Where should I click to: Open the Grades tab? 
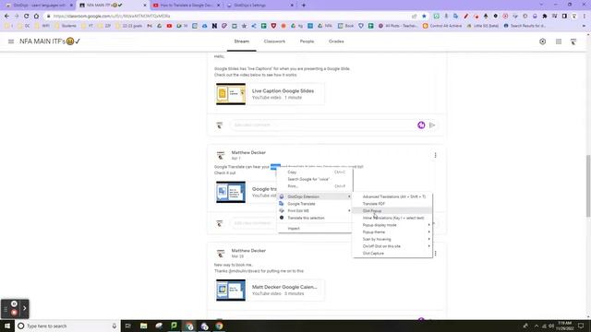tap(336, 41)
